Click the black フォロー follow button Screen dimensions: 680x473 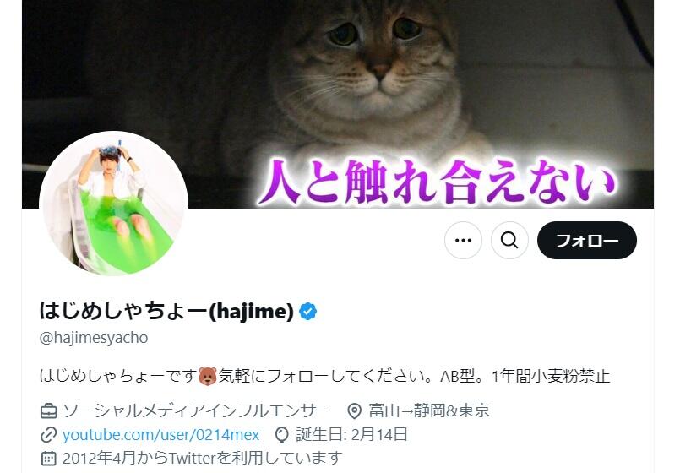pyautogui.click(x=587, y=240)
